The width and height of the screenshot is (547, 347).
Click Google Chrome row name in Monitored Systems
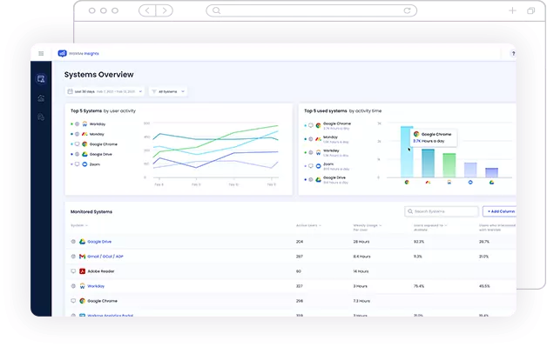102,301
